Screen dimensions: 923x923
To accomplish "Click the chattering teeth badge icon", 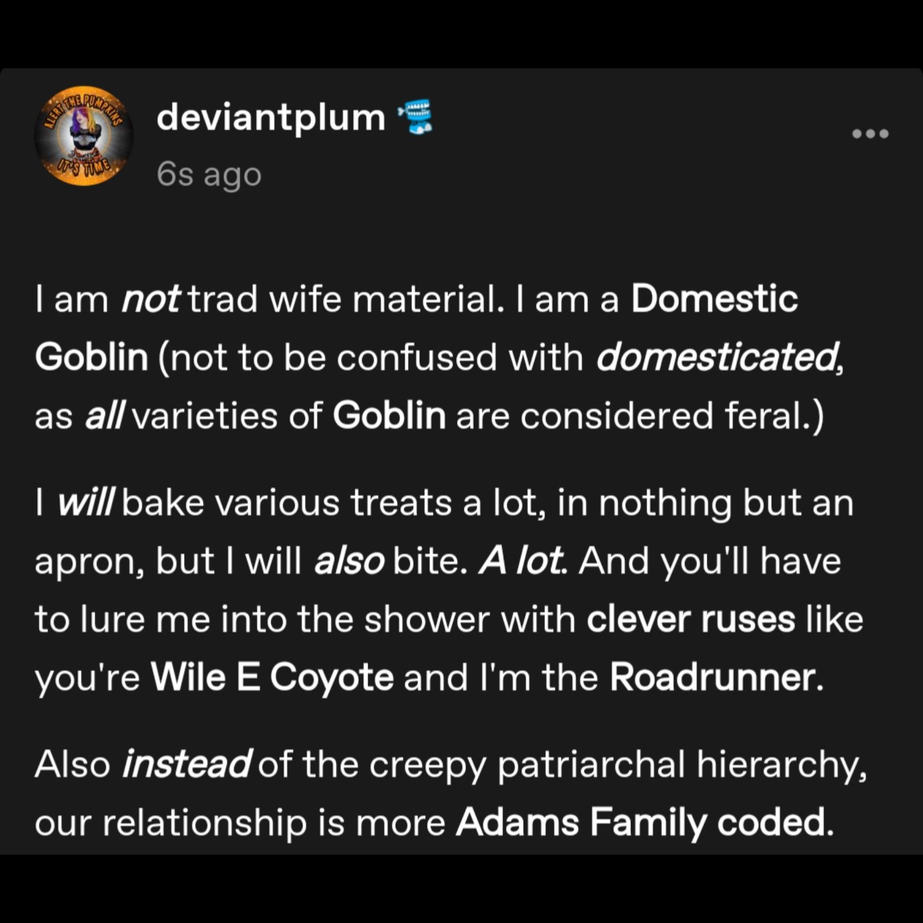I will tap(415, 117).
